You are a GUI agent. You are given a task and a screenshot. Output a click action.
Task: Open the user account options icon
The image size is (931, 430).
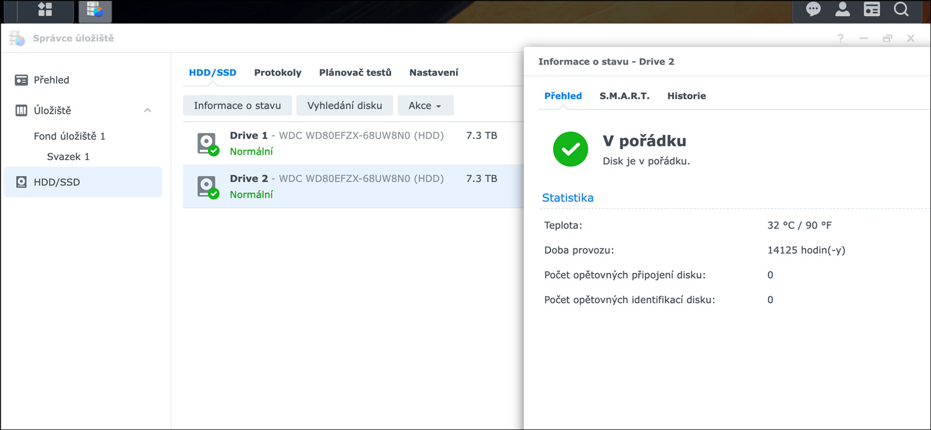(842, 10)
